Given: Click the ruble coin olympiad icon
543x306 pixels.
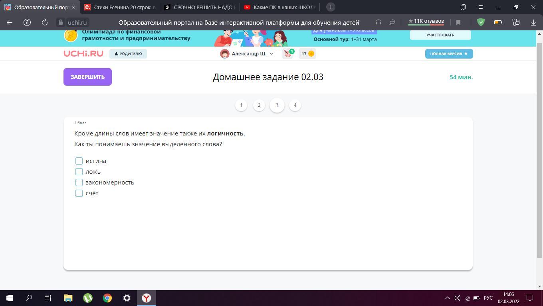Looking at the screenshot, I should [71, 35].
